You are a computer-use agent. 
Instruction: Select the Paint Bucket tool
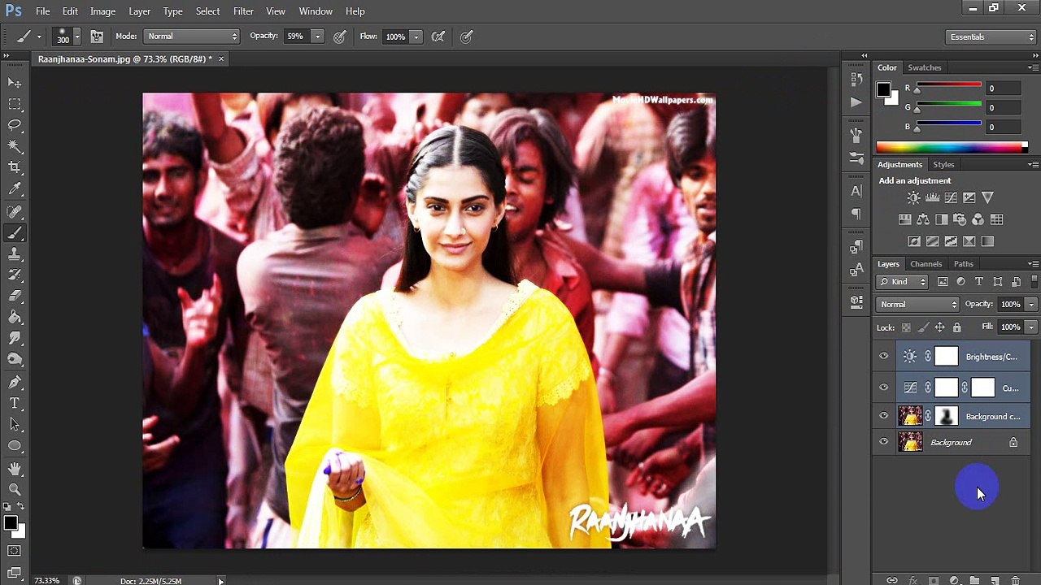point(15,317)
